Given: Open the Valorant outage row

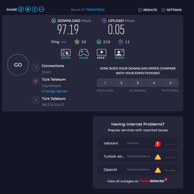Looking at the screenshot, I should (138, 143).
